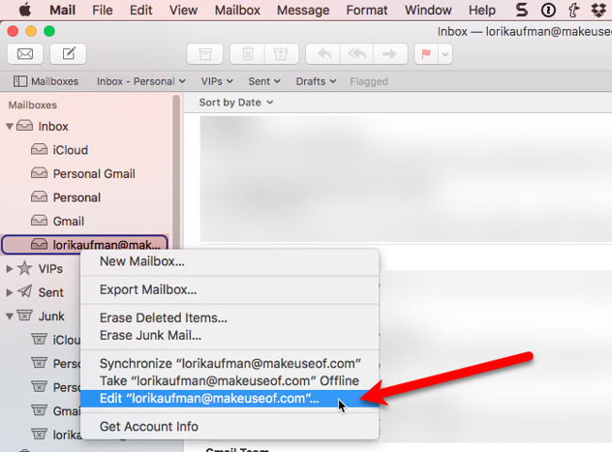
Task: Open the Window menu
Action: (x=428, y=9)
